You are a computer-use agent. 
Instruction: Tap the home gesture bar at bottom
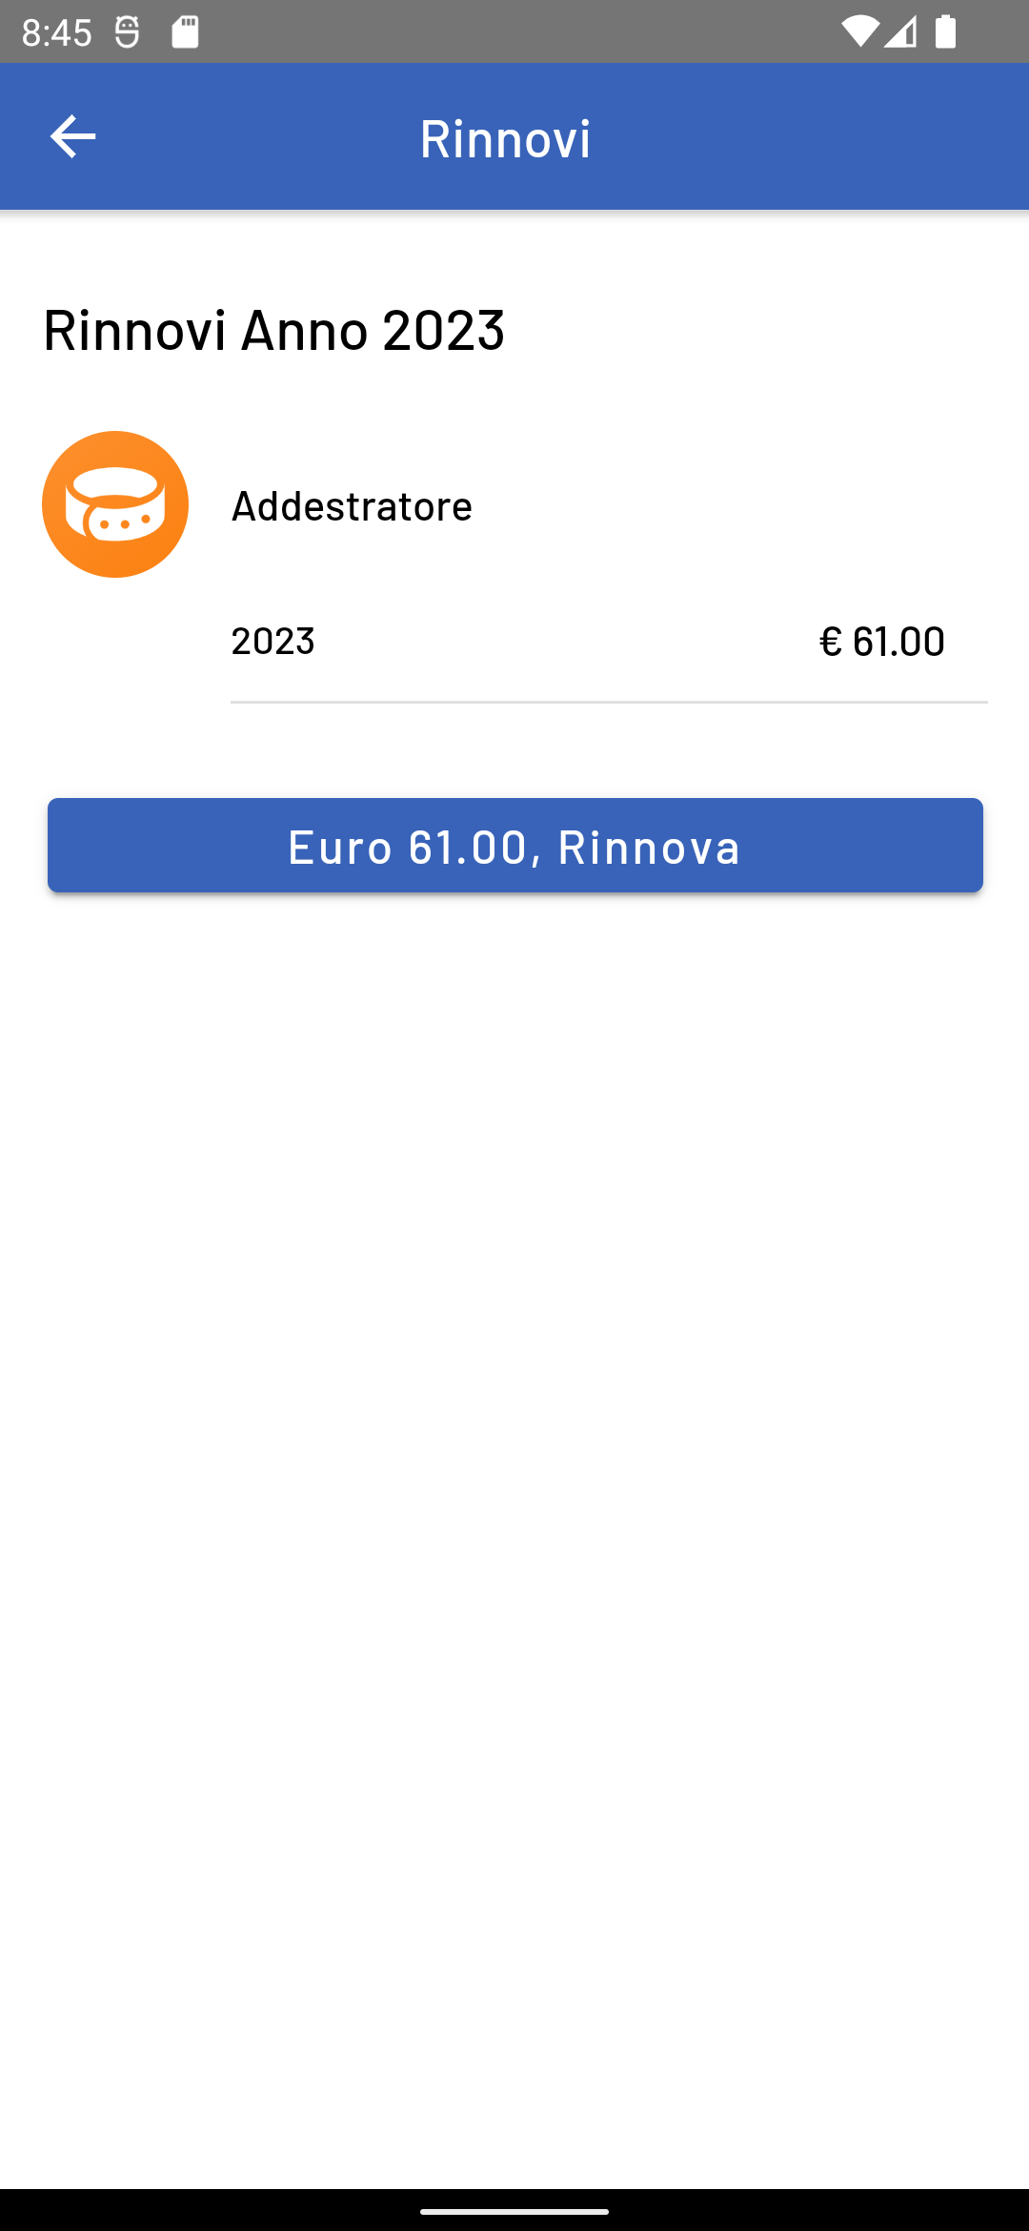(514, 2210)
